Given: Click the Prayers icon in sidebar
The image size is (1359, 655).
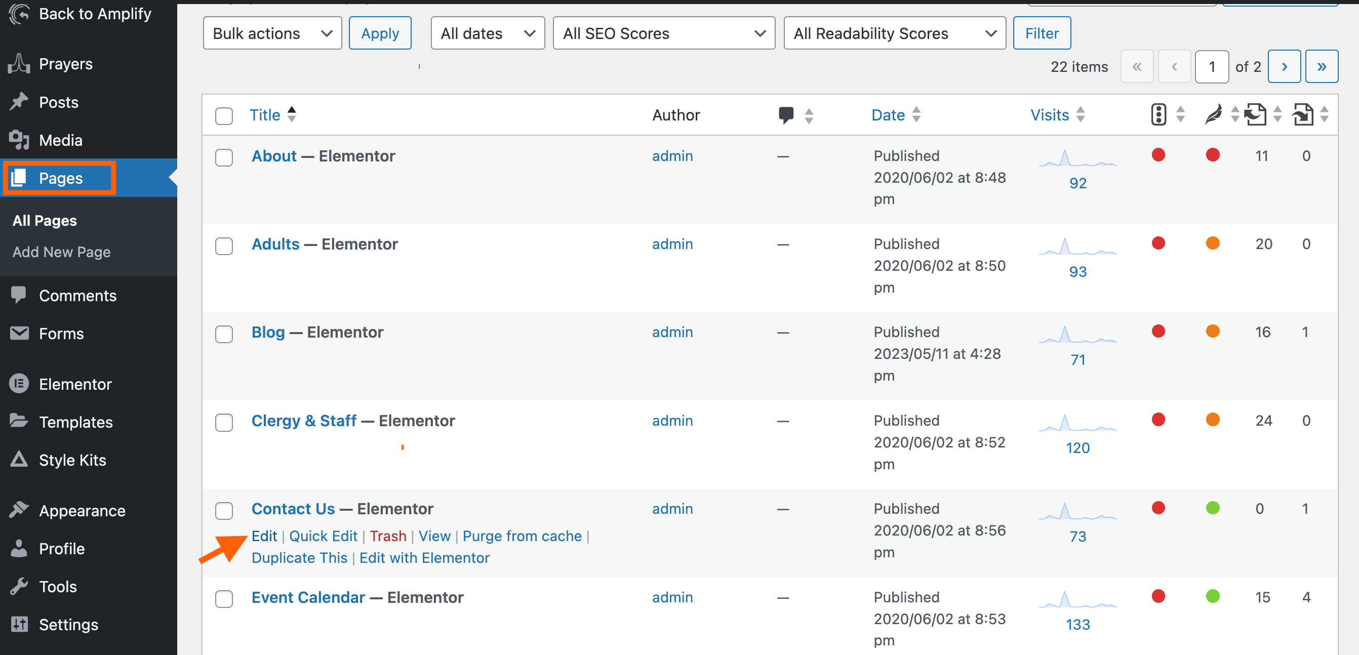Looking at the screenshot, I should point(19,64).
